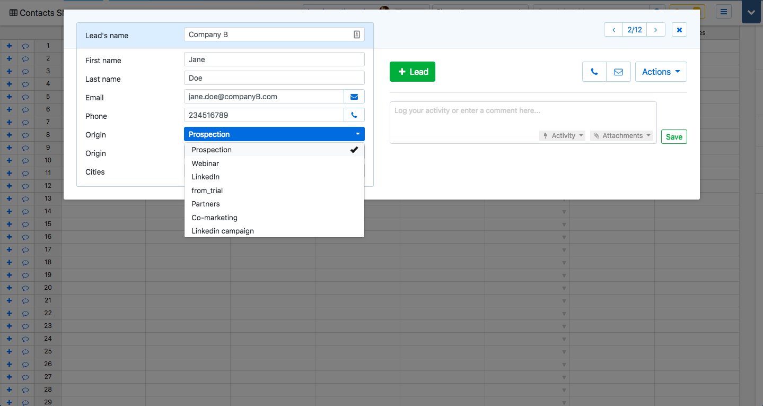The width and height of the screenshot is (763, 406).
Task: Go to the previous lead record arrow
Action: click(x=613, y=30)
